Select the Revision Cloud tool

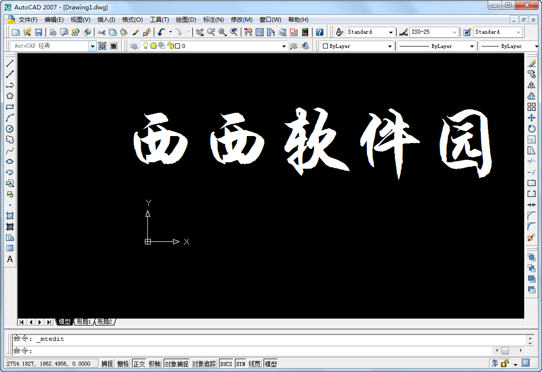(10, 139)
